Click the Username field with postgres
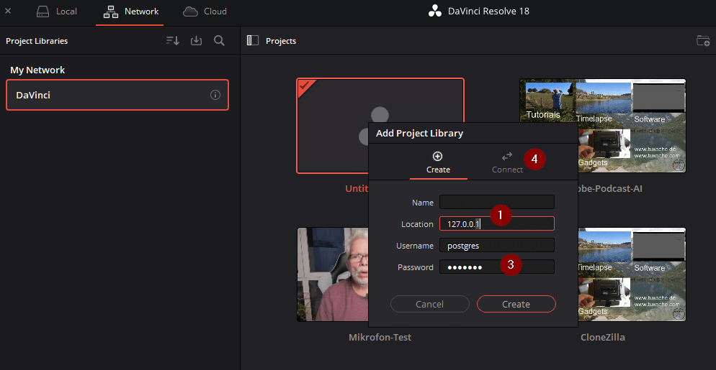This screenshot has width=716, height=370. pos(497,245)
